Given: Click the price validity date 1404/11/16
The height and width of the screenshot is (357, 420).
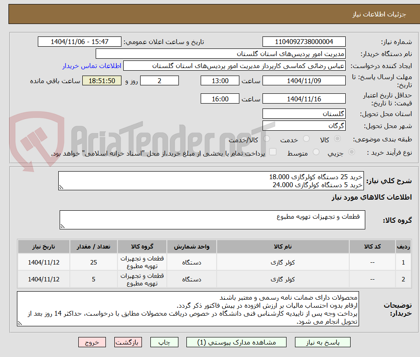Looking at the screenshot, I should pos(304,99).
